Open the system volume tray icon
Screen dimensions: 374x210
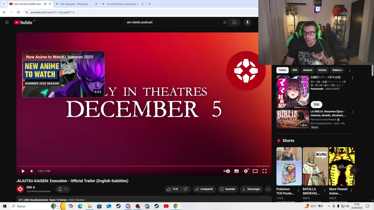coord(347,206)
